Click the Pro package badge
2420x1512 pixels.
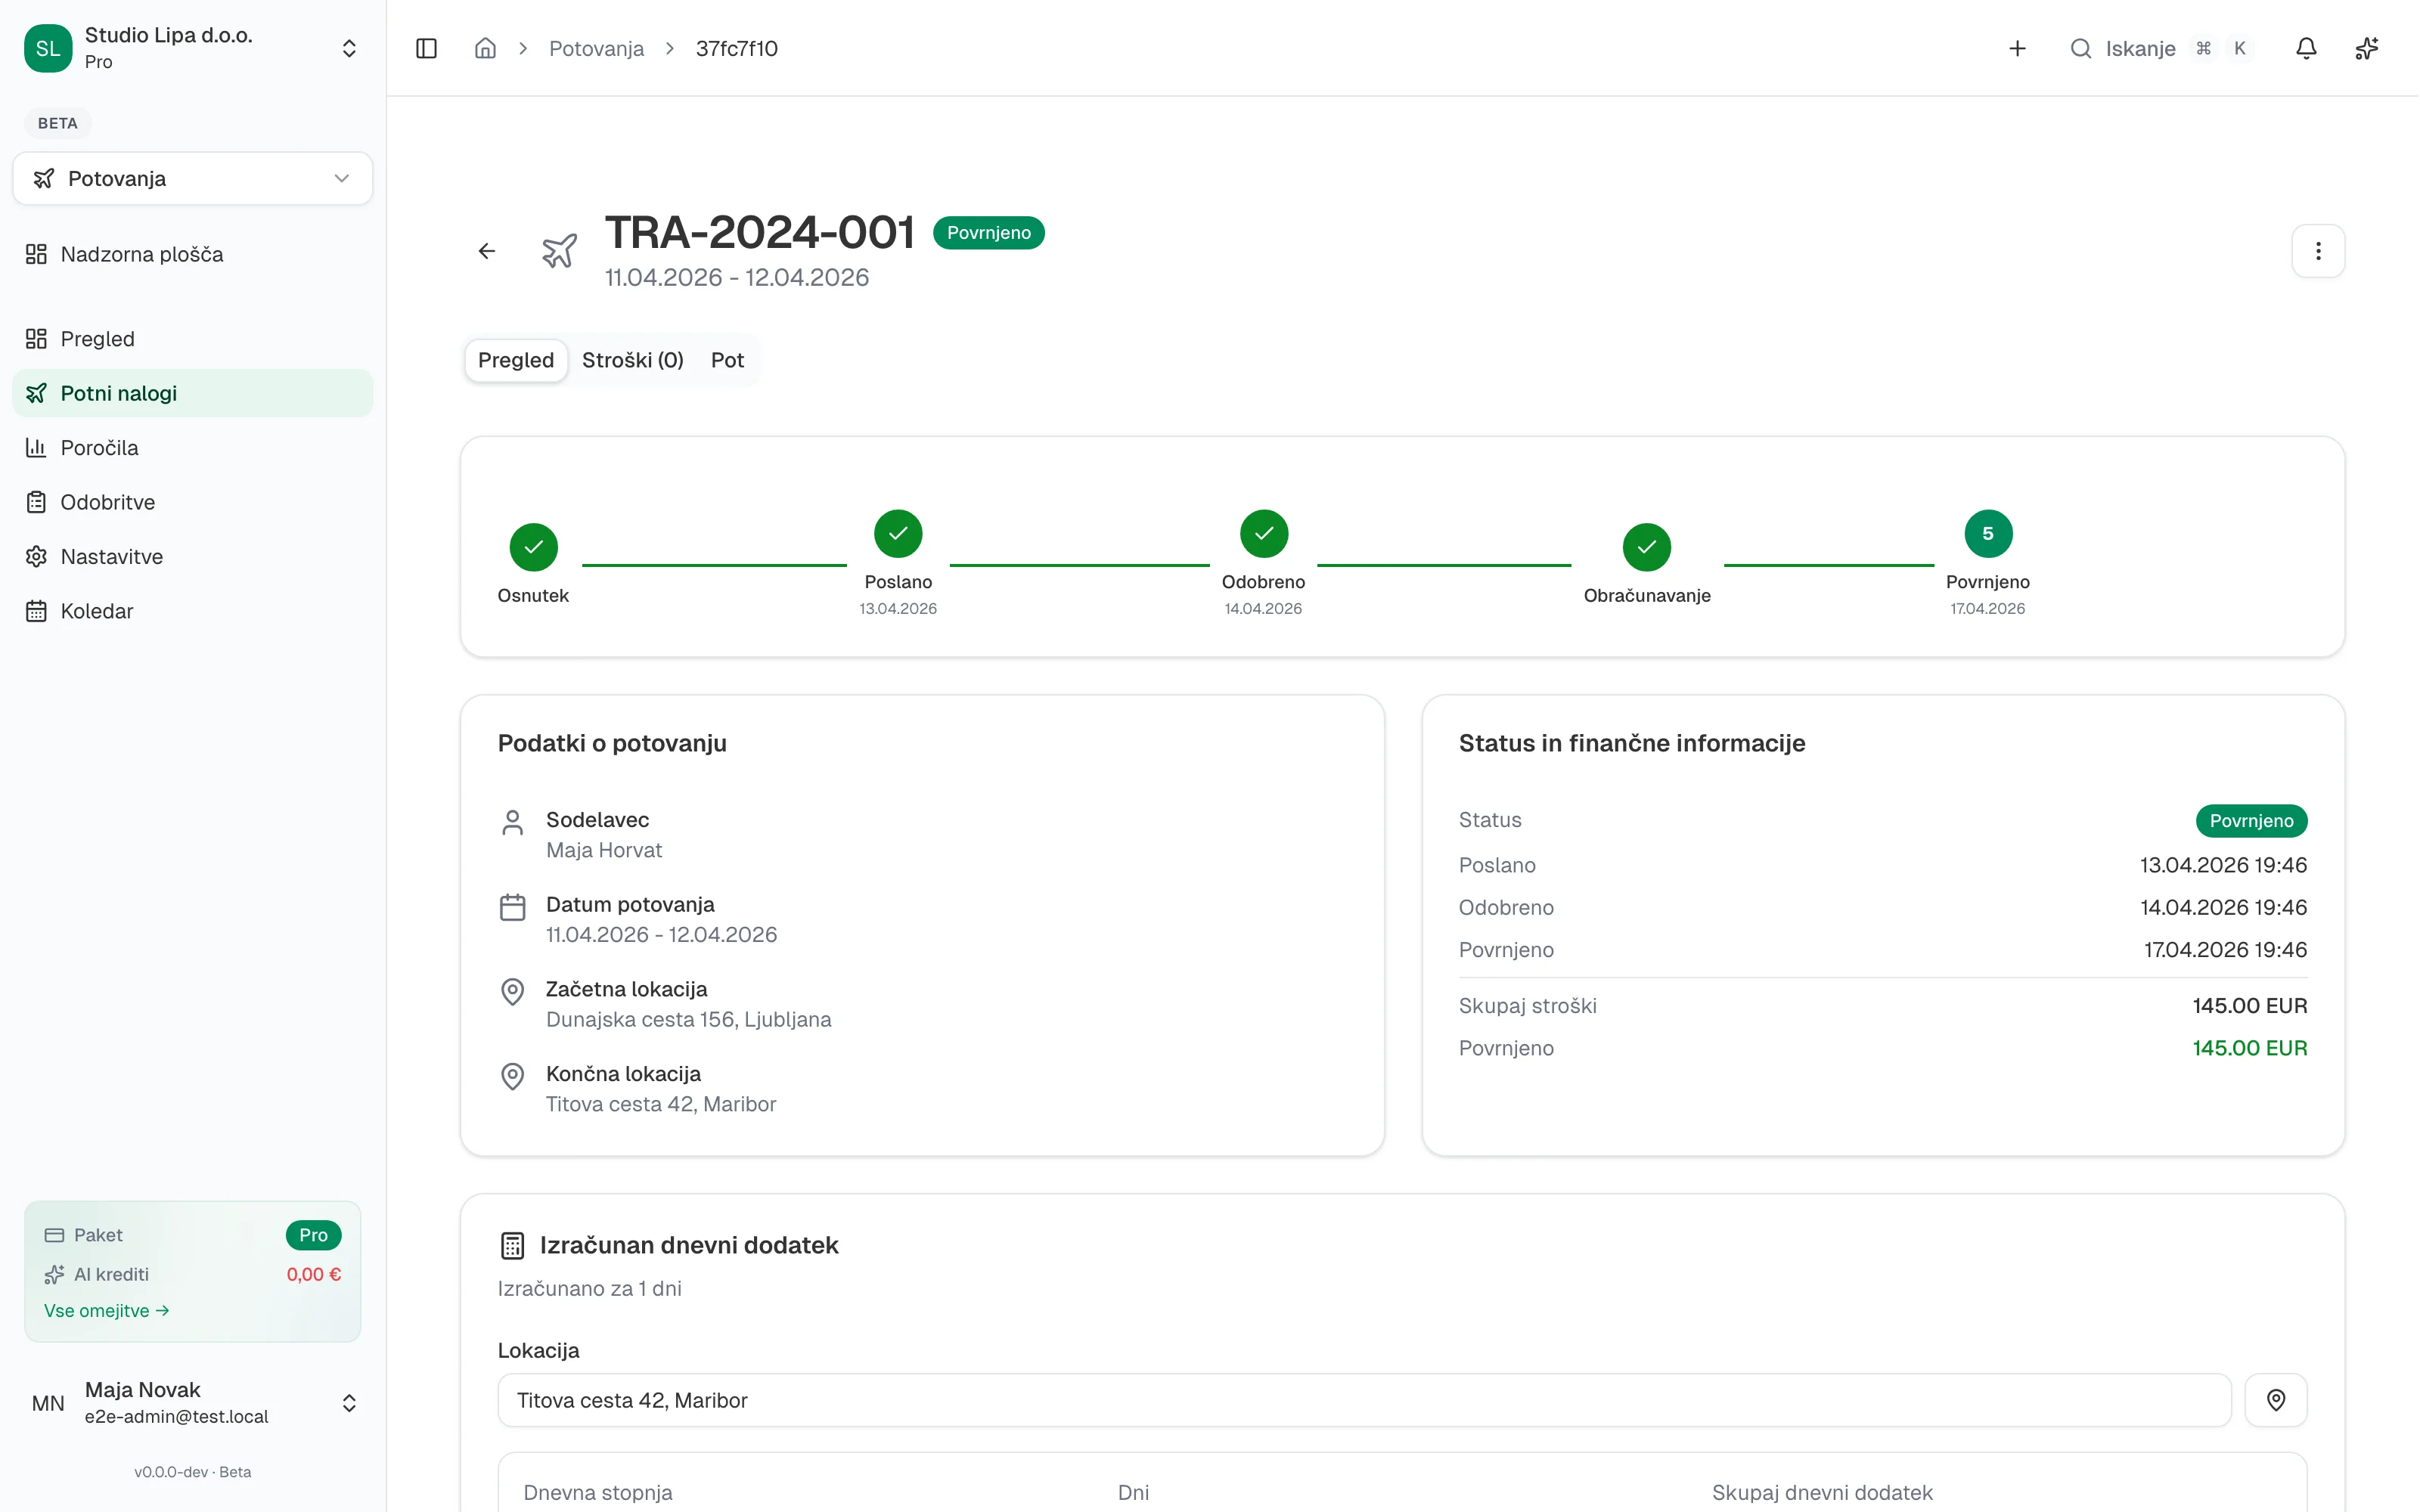coord(313,1235)
